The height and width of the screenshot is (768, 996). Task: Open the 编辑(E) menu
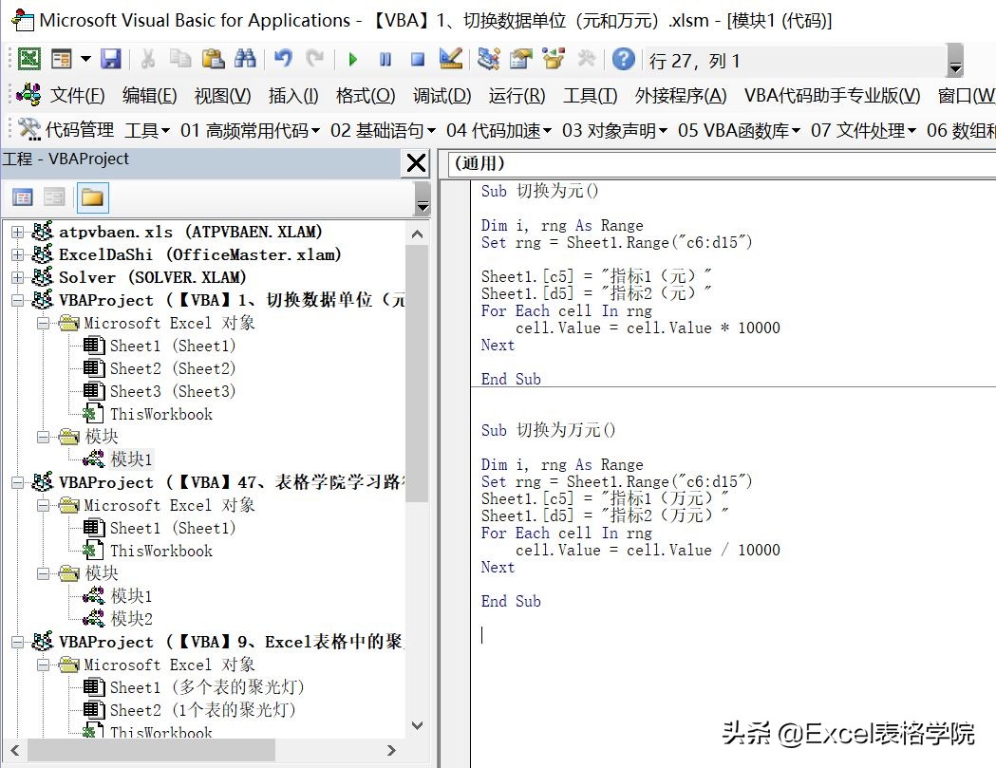click(149, 95)
